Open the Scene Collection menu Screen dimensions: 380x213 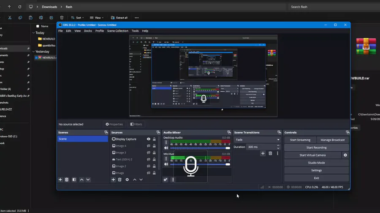pyautogui.click(x=117, y=31)
